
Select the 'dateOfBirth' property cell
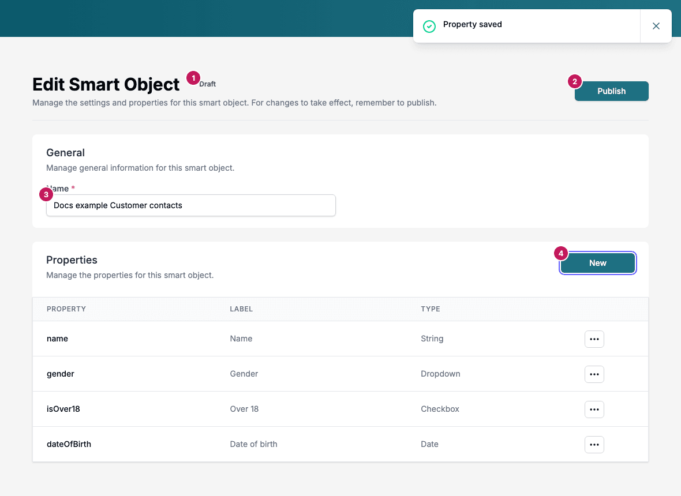coord(69,444)
